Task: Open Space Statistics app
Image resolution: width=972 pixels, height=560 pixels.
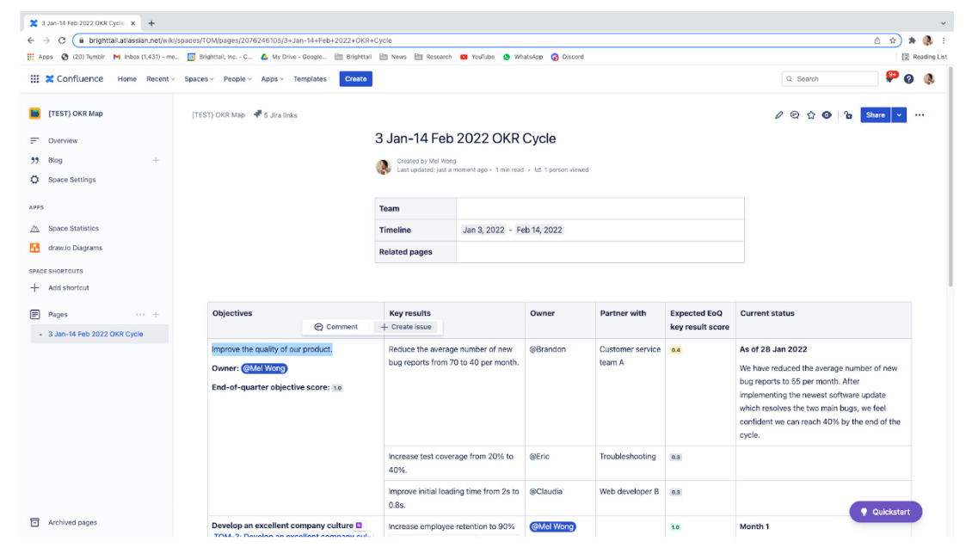Action: (x=73, y=228)
